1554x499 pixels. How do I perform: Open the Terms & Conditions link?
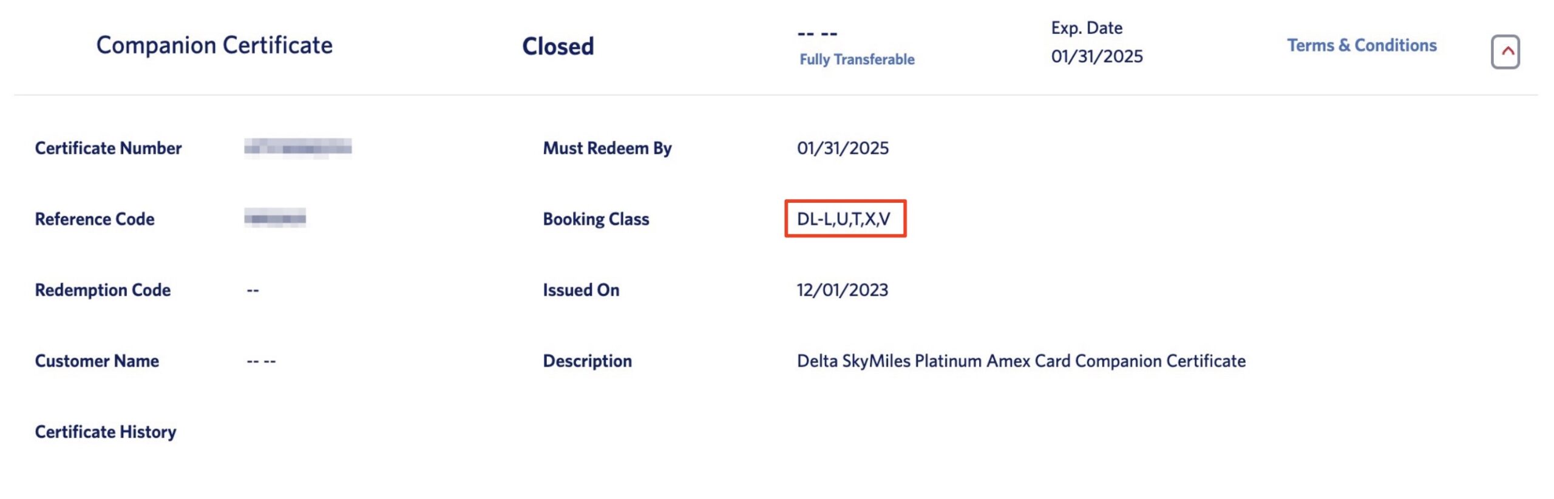pyautogui.click(x=1363, y=45)
